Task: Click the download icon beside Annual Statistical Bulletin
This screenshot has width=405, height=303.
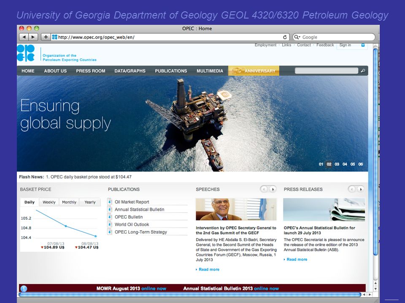Action: pyautogui.click(x=110, y=209)
